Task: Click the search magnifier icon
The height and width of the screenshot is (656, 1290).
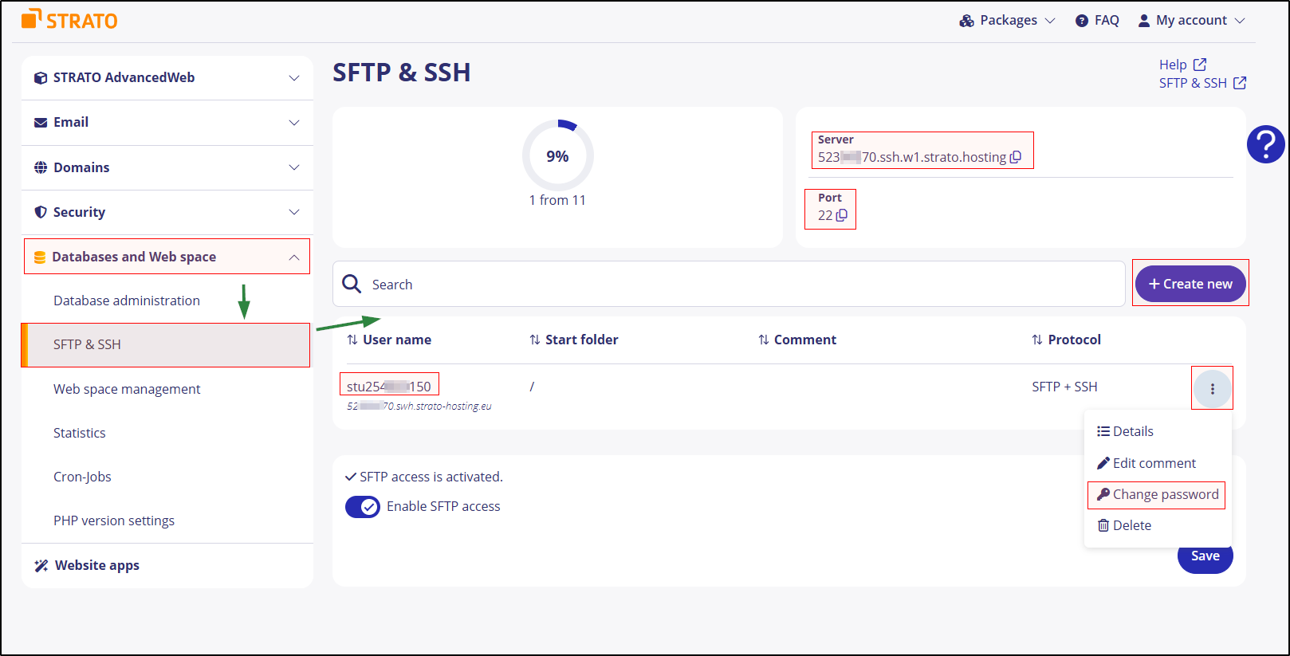Action: pos(352,284)
